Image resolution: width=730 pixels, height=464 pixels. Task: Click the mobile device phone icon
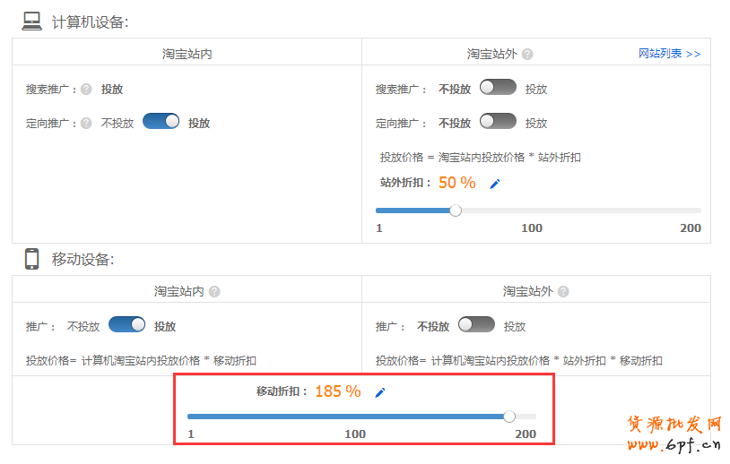coord(32,259)
